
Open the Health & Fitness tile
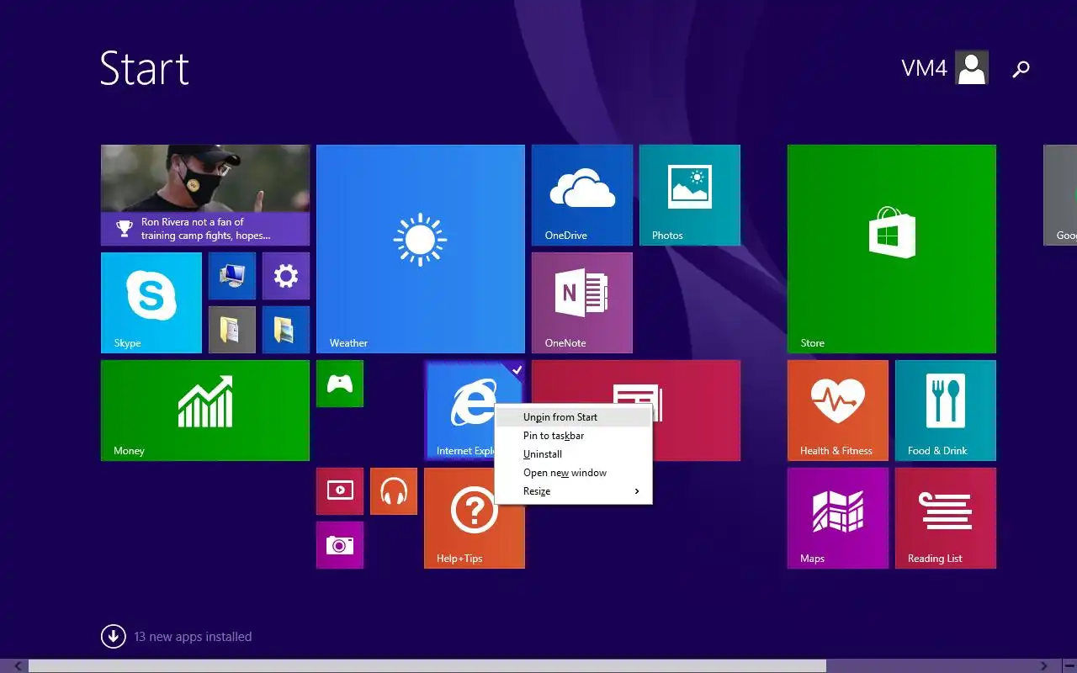[838, 411]
